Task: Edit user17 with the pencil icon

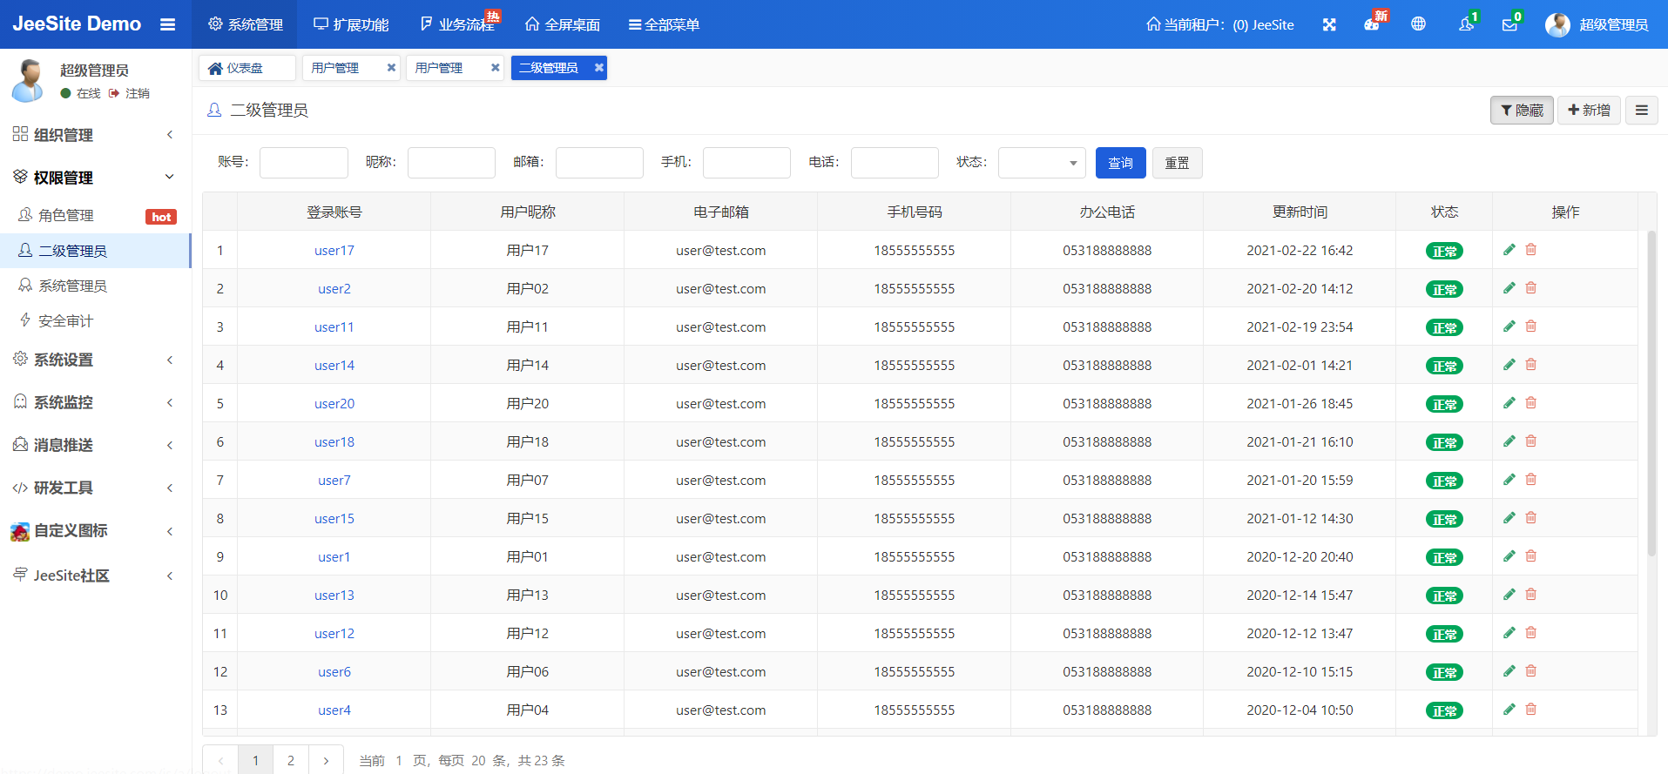Action: 1509,250
